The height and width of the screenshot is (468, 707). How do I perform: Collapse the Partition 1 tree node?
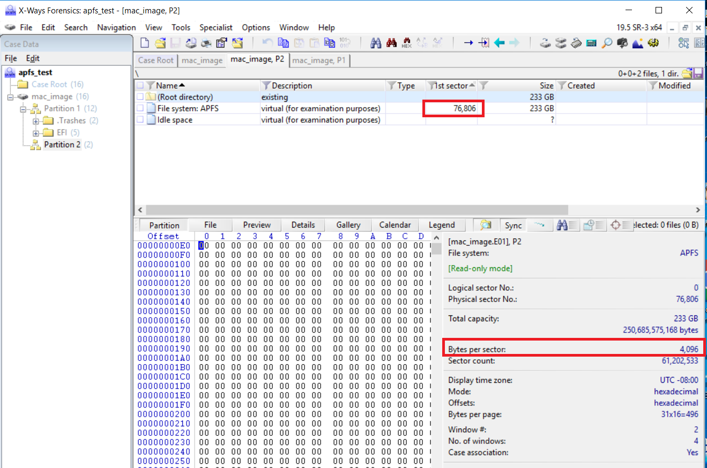[x=23, y=109]
